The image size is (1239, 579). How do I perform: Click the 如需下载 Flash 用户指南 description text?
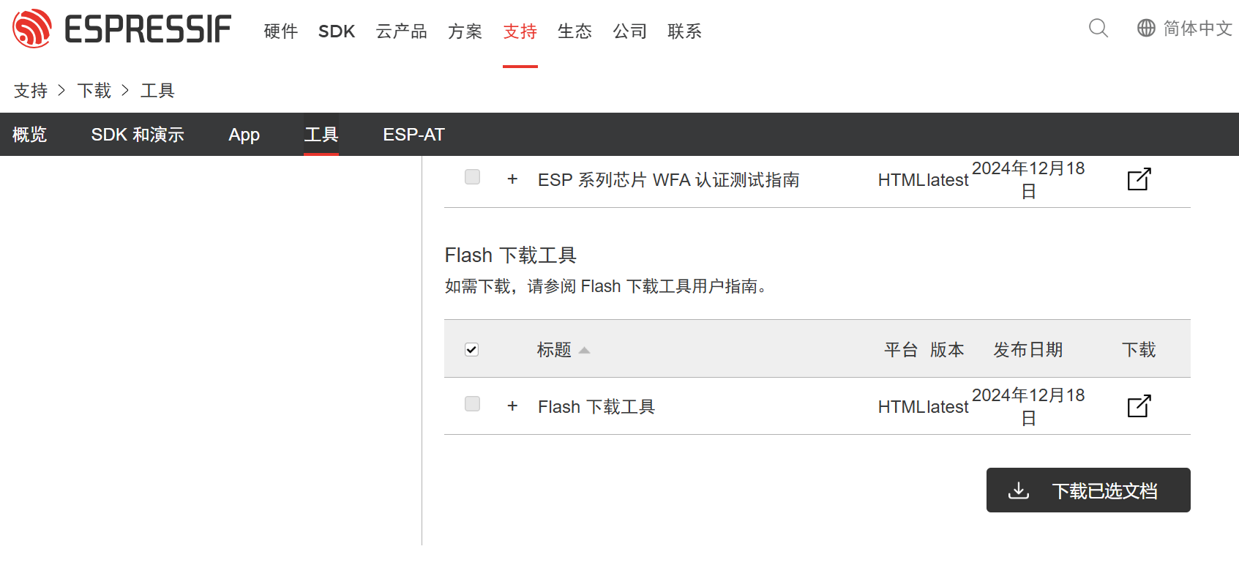[608, 286]
